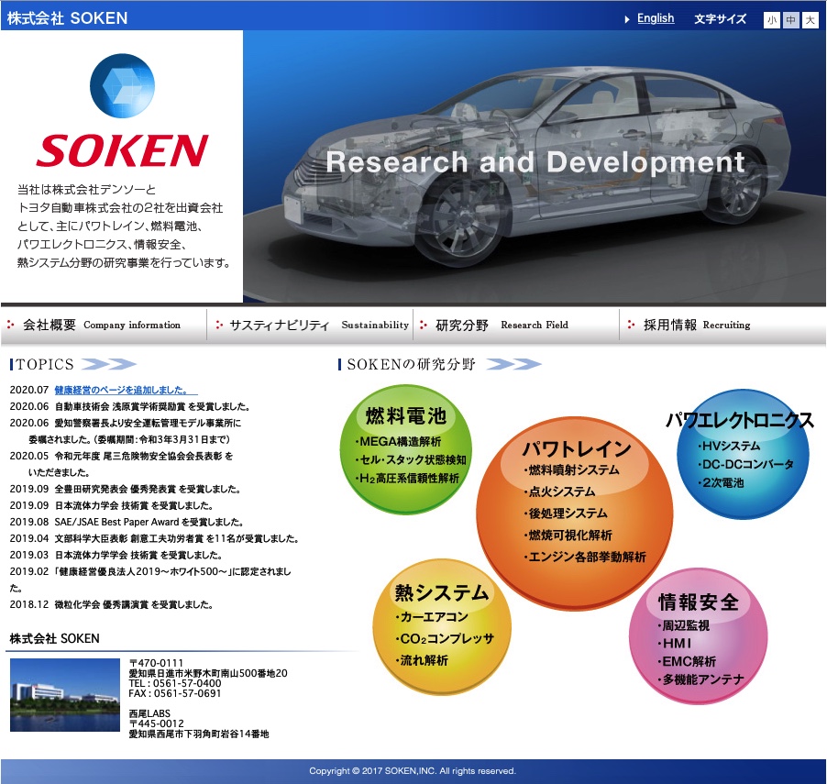Click the red SOKEN wordmark
827x784 pixels.
click(122, 151)
